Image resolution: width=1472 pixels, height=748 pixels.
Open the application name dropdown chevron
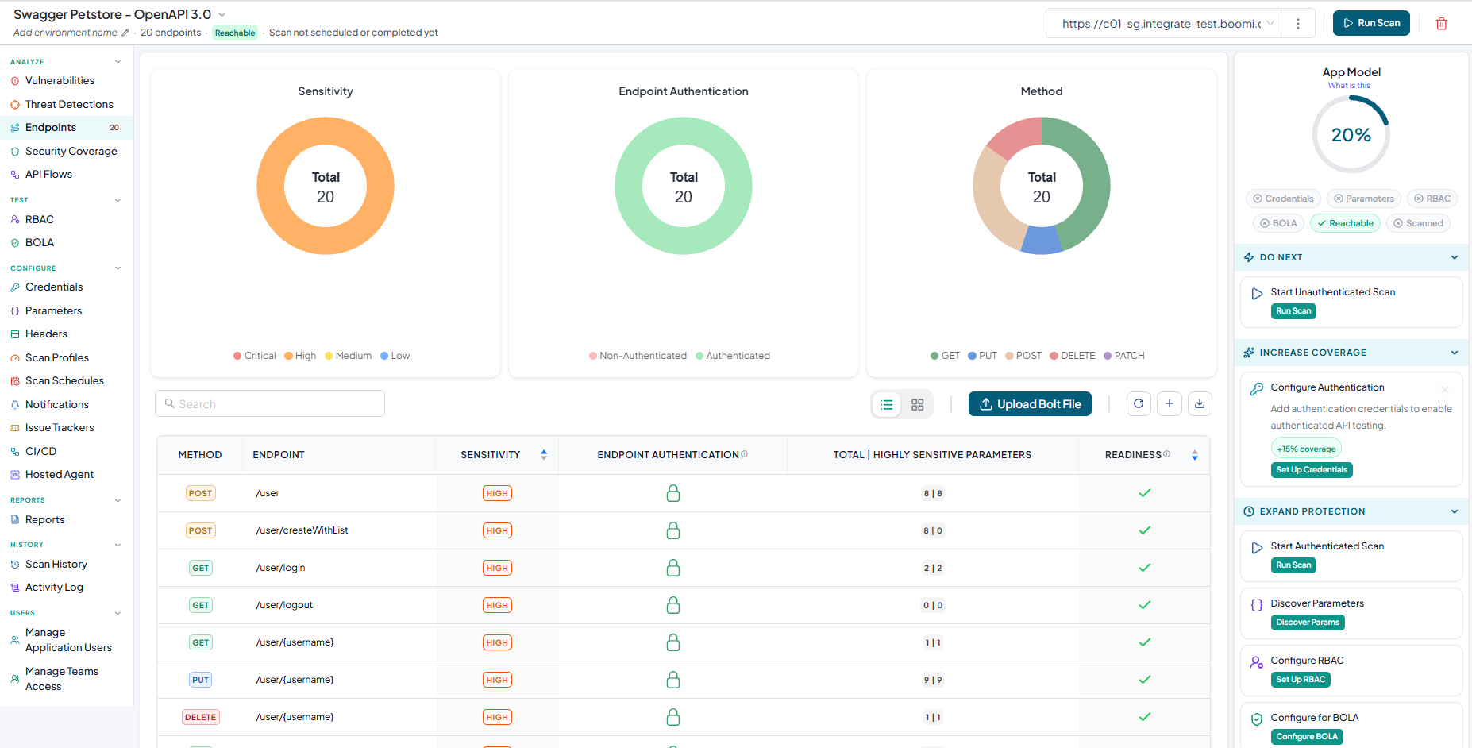[x=222, y=14]
